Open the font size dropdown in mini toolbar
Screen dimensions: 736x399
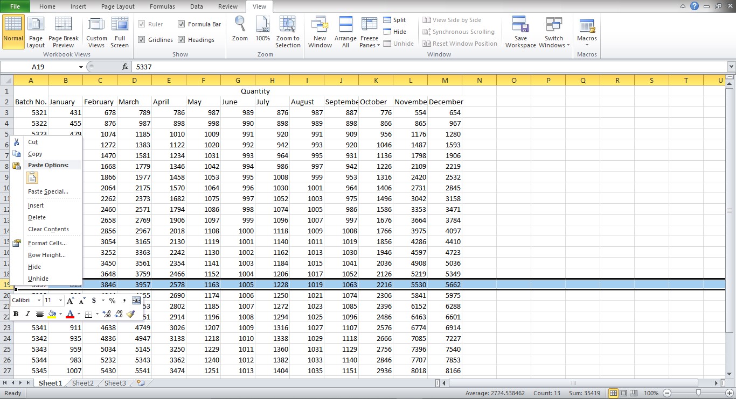point(59,300)
